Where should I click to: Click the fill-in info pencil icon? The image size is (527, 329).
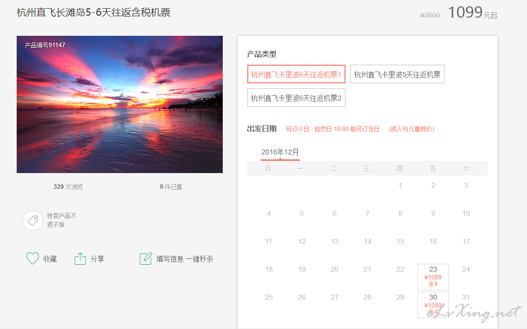click(x=146, y=258)
